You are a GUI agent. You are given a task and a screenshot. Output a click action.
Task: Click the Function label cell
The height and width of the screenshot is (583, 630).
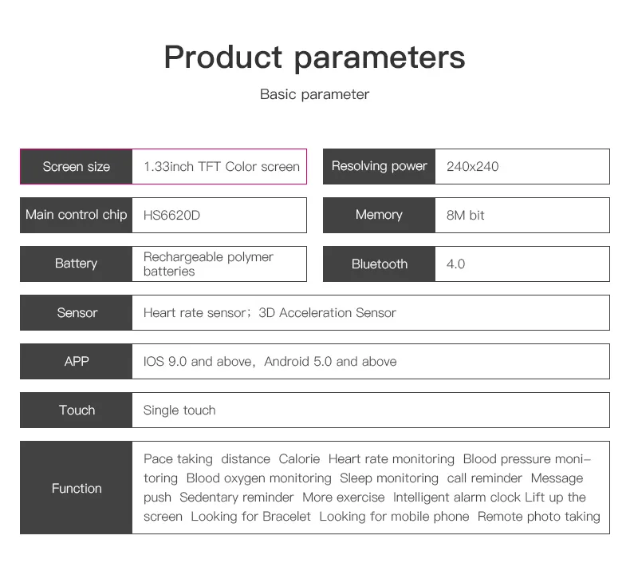[77, 488]
